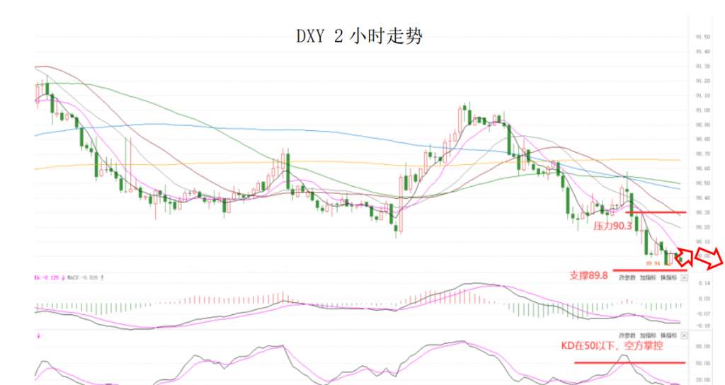Viewport: 725px width, 385px height.
Task: Click the 89.94 low price label
Action: tap(652, 263)
